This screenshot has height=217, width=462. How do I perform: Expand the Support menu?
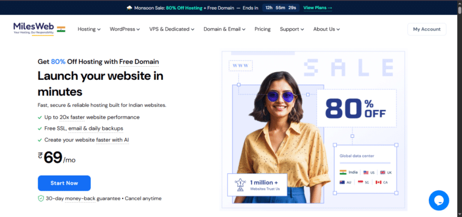(x=292, y=29)
